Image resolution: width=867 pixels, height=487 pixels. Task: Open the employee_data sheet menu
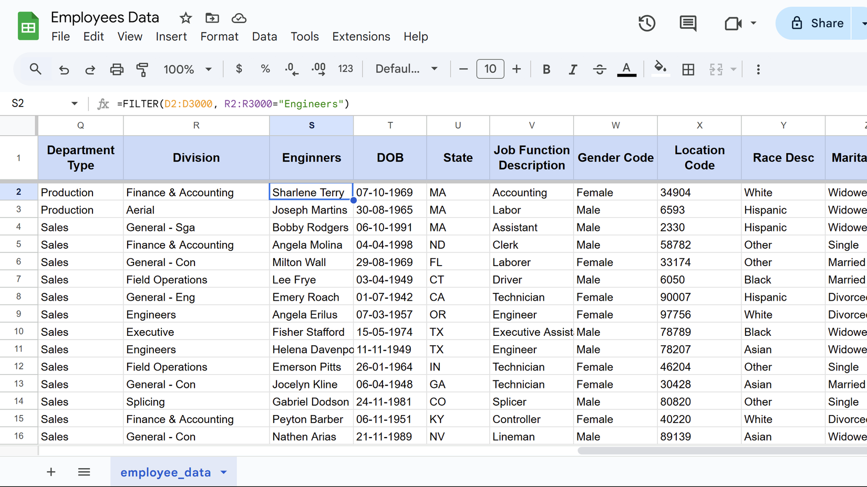point(223,472)
